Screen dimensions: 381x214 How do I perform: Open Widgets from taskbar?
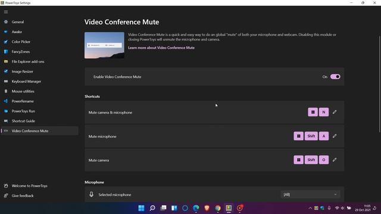pyautogui.click(x=174, y=208)
